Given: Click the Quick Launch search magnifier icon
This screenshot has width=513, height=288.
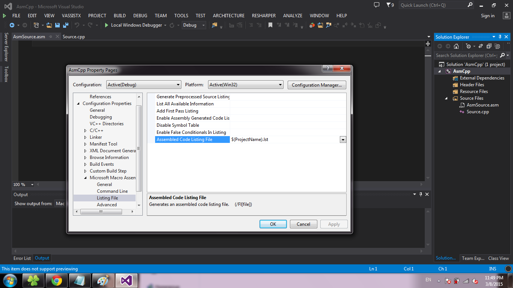Looking at the screenshot, I should click(x=470, y=5).
